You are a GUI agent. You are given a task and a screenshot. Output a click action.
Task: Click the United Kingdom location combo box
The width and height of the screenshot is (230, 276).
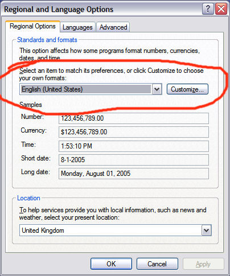[x=116, y=230]
